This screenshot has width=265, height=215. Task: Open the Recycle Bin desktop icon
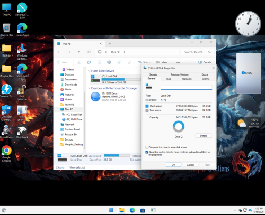(6, 30)
